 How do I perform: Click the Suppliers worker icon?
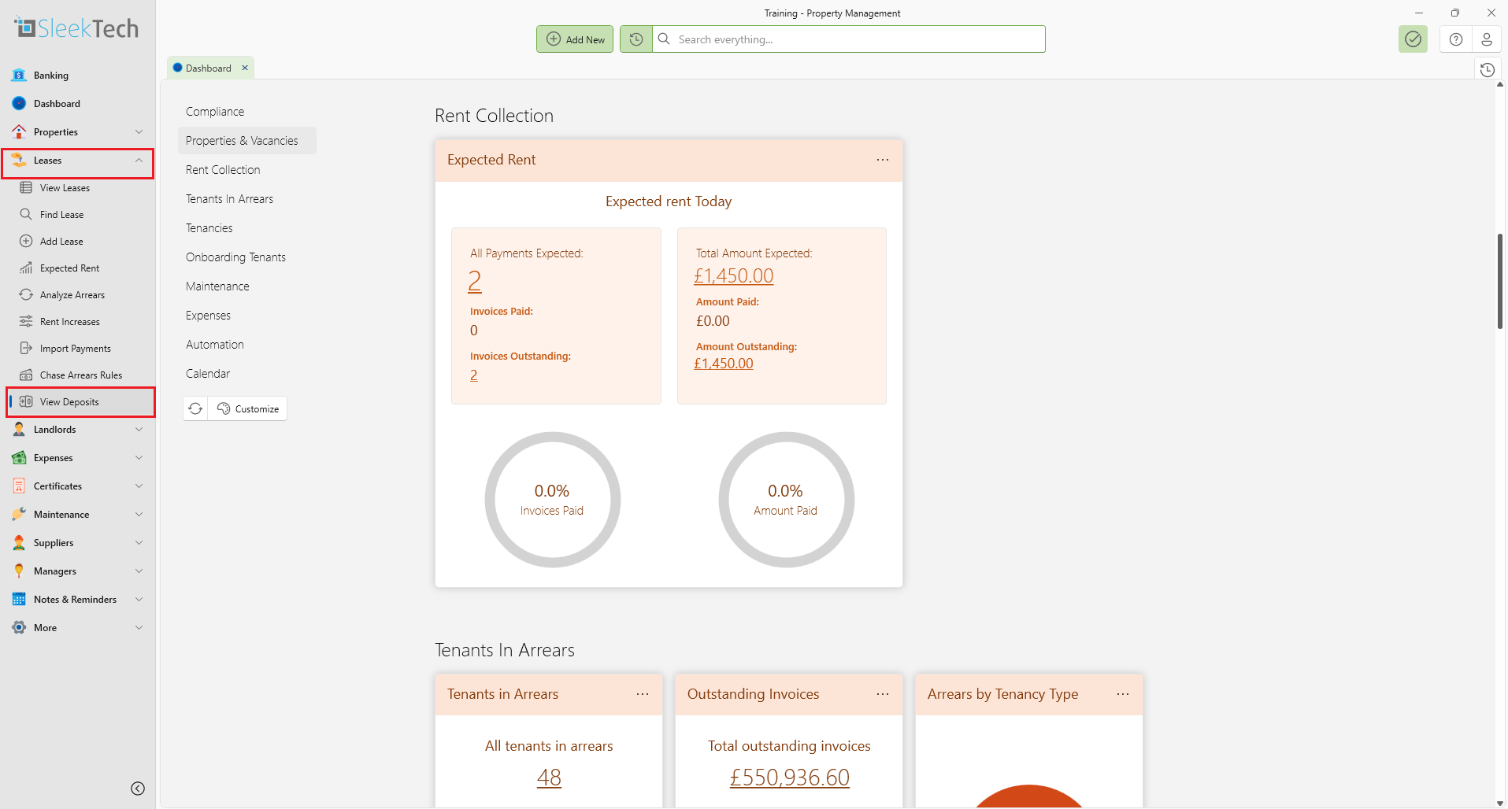[19, 543]
